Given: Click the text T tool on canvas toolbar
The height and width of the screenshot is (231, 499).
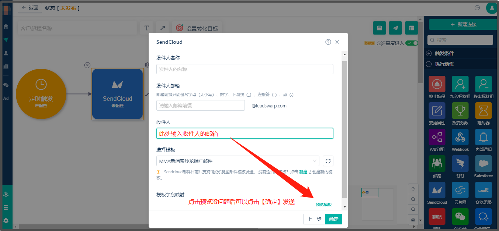Looking at the screenshot, I should pos(147,28).
